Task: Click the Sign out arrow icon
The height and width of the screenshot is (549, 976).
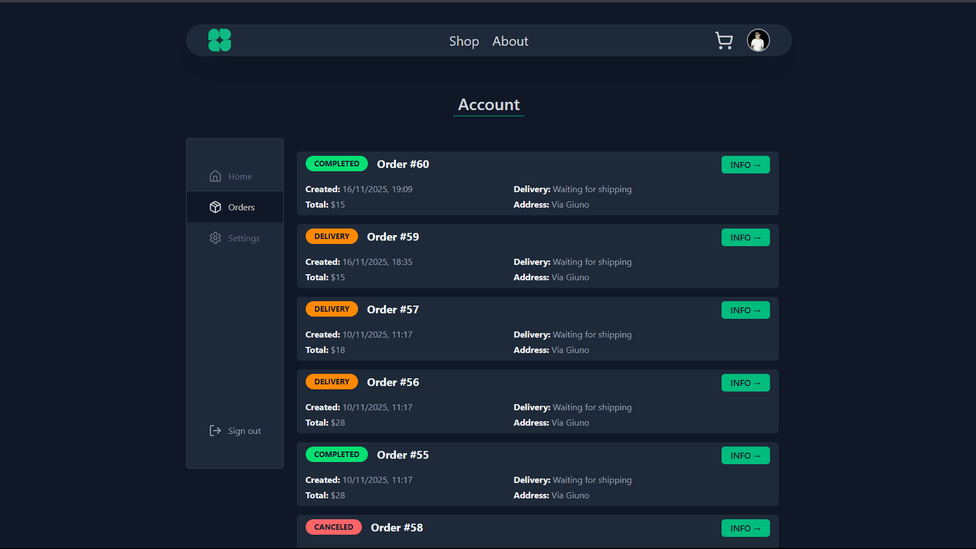Action: click(215, 431)
